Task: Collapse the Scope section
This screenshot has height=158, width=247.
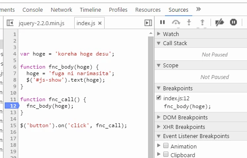Action: pos(158,65)
